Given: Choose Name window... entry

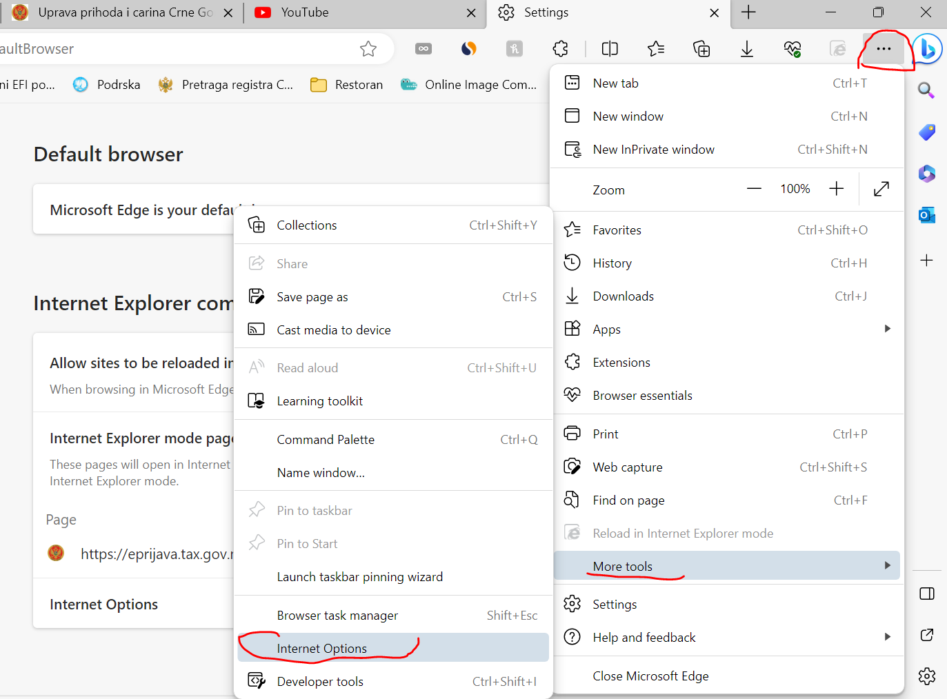Looking at the screenshot, I should tap(393, 473).
